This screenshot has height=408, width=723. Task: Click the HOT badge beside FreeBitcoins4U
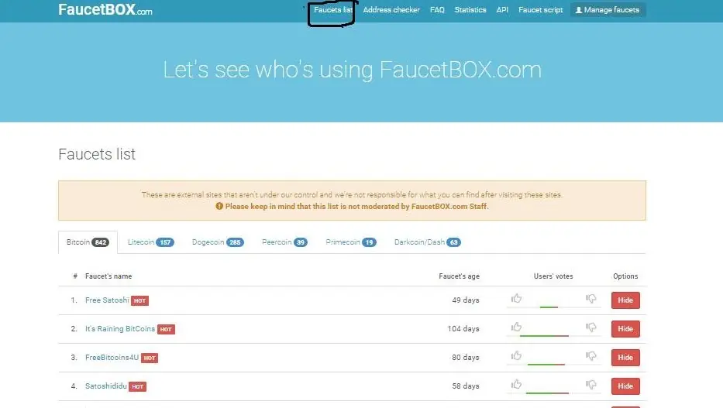point(150,358)
